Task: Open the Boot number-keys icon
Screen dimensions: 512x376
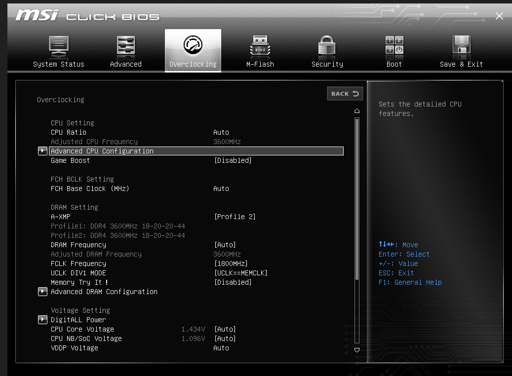Action: [394, 45]
